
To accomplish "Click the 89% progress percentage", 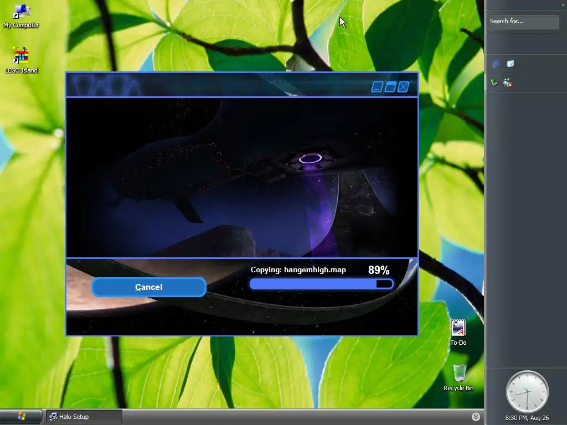I will (379, 270).
